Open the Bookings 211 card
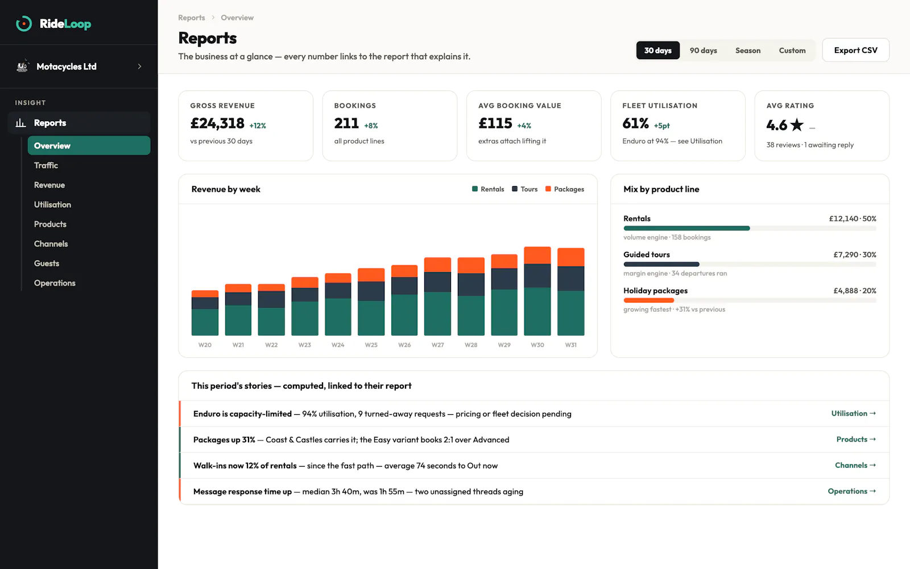 [390, 126]
